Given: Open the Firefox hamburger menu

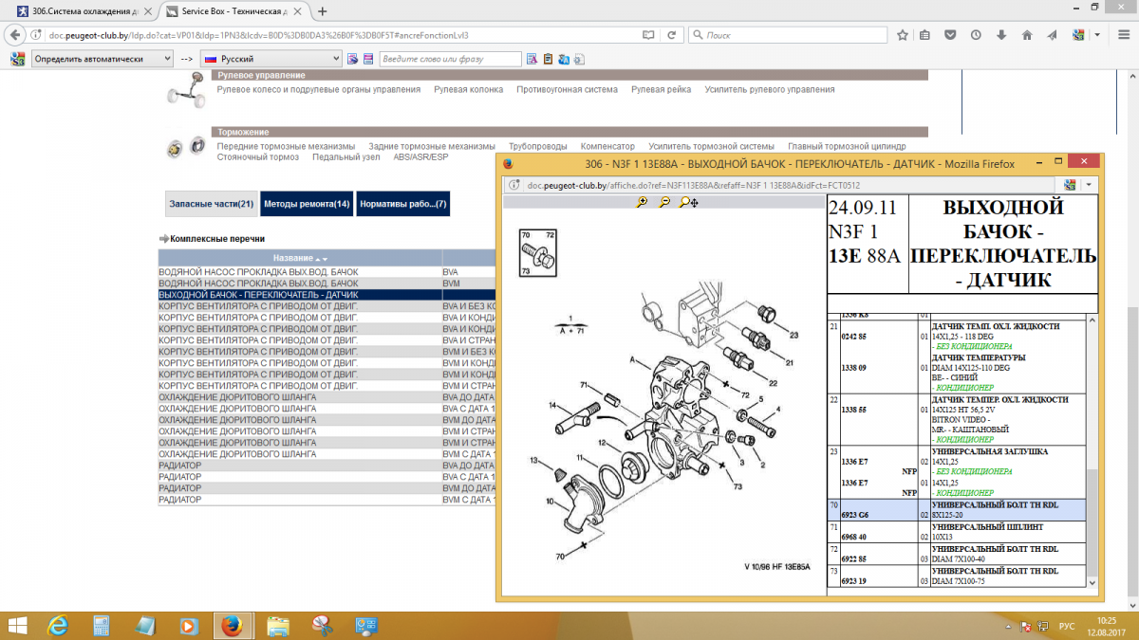Looking at the screenshot, I should coord(1125,33).
